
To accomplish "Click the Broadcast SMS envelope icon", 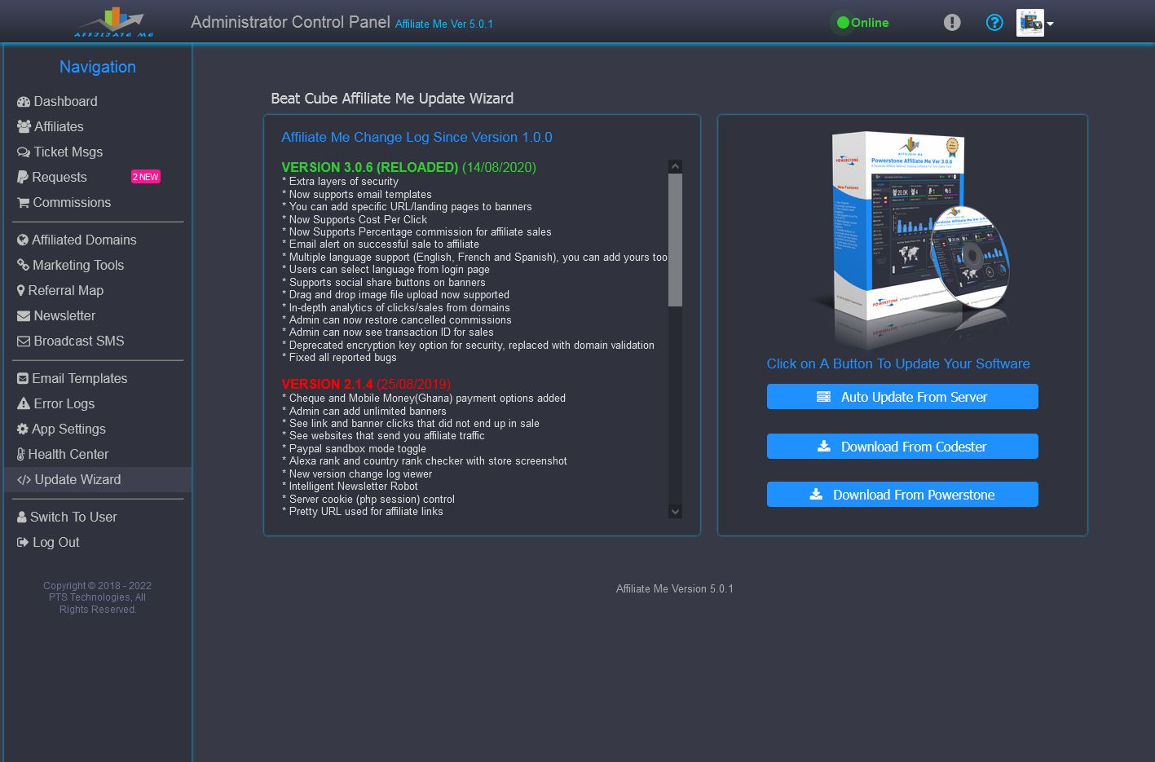I will click(24, 341).
